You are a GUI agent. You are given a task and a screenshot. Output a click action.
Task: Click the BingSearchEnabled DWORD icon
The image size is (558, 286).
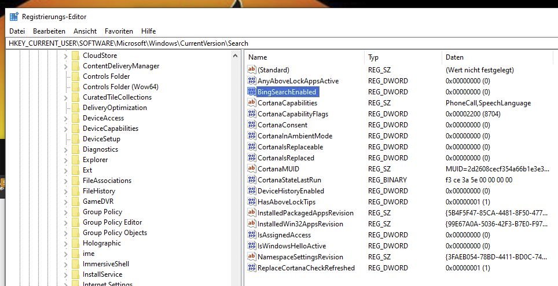pyautogui.click(x=252, y=92)
